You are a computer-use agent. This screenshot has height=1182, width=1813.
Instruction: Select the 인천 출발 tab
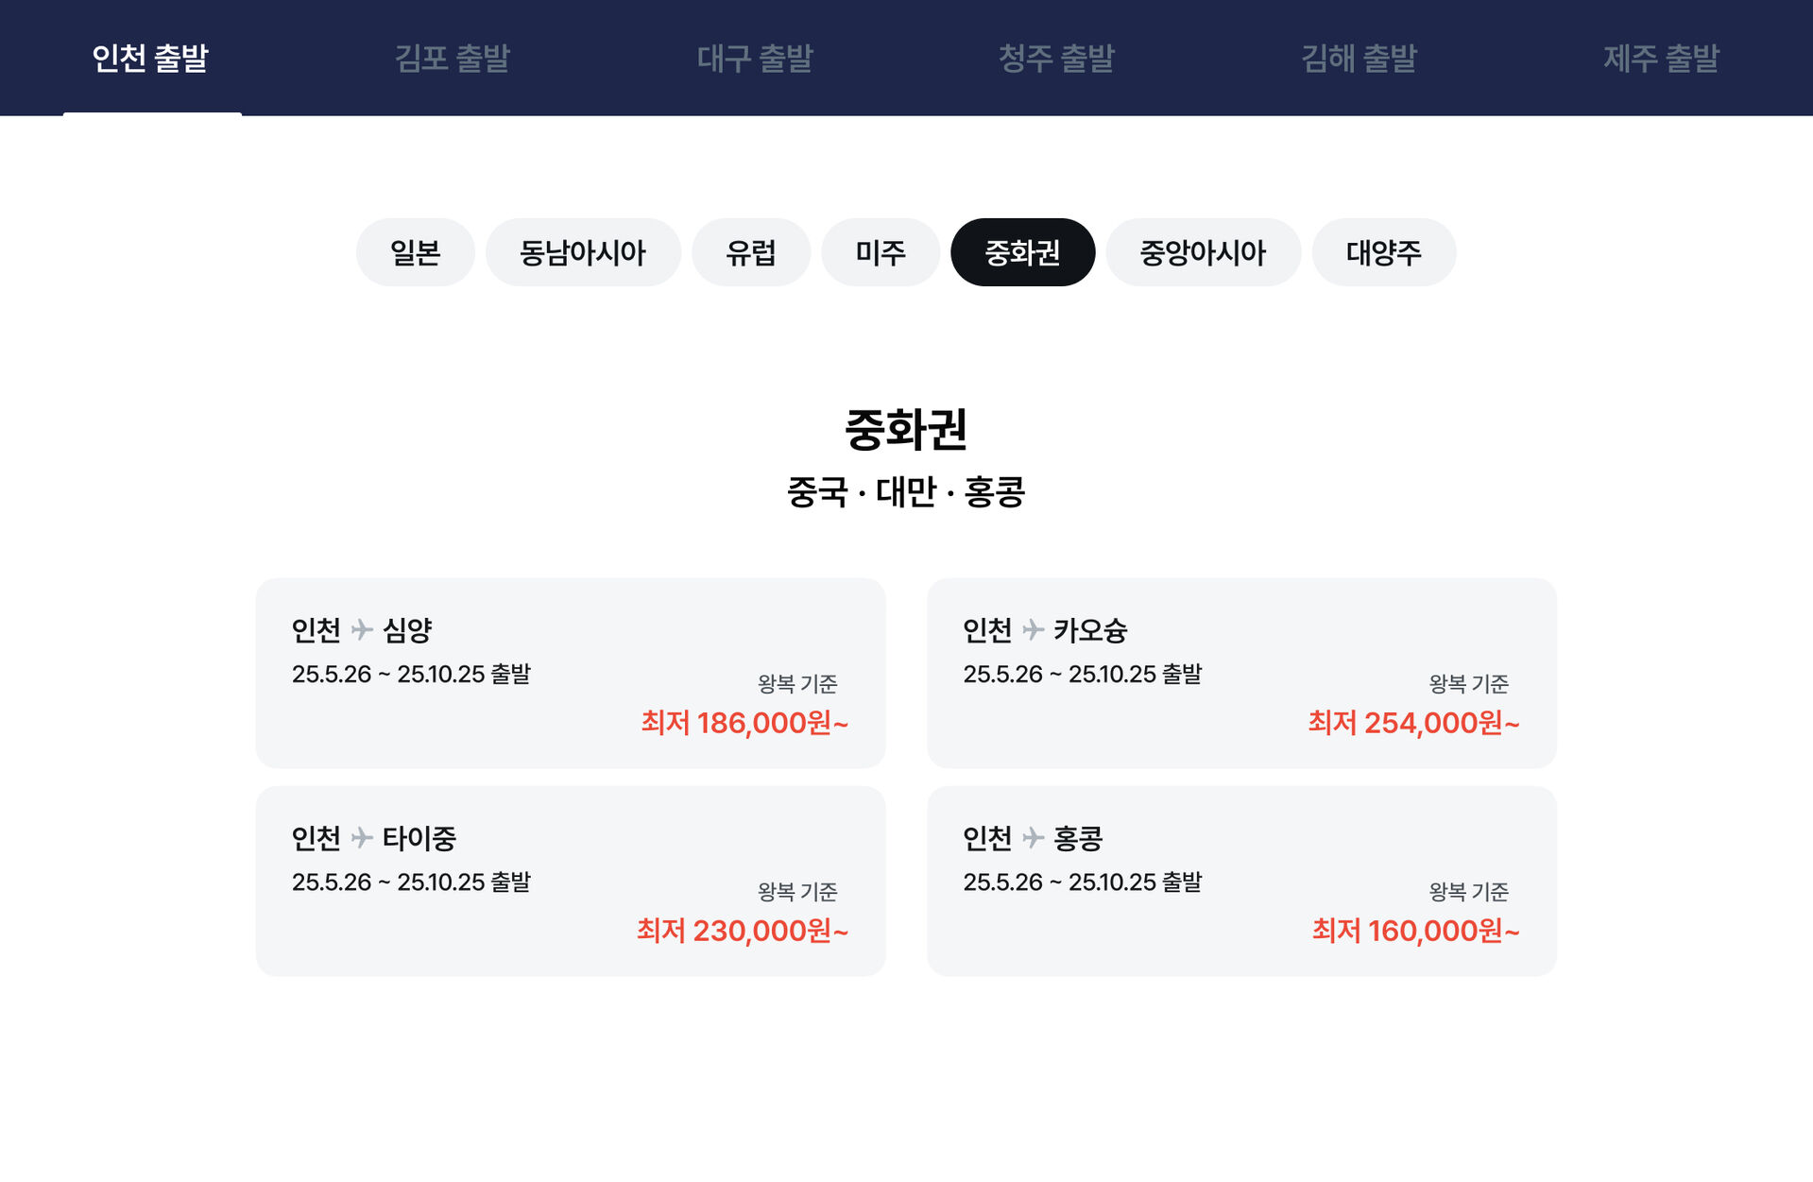coord(150,59)
